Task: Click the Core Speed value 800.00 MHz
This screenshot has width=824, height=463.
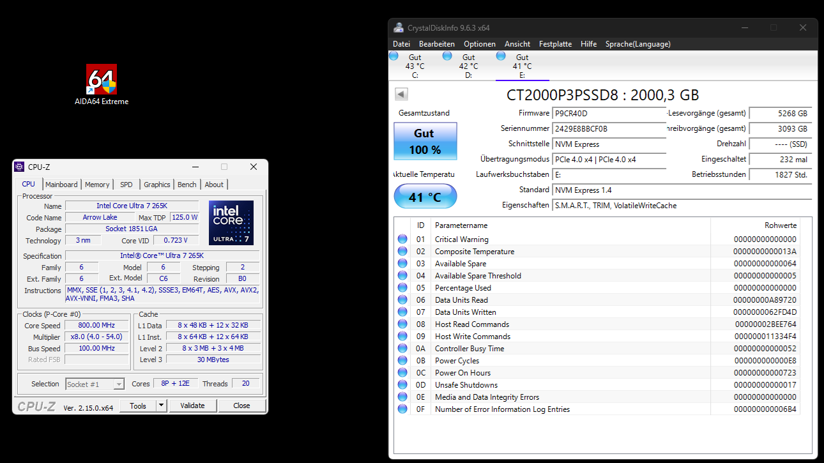Action: point(96,326)
